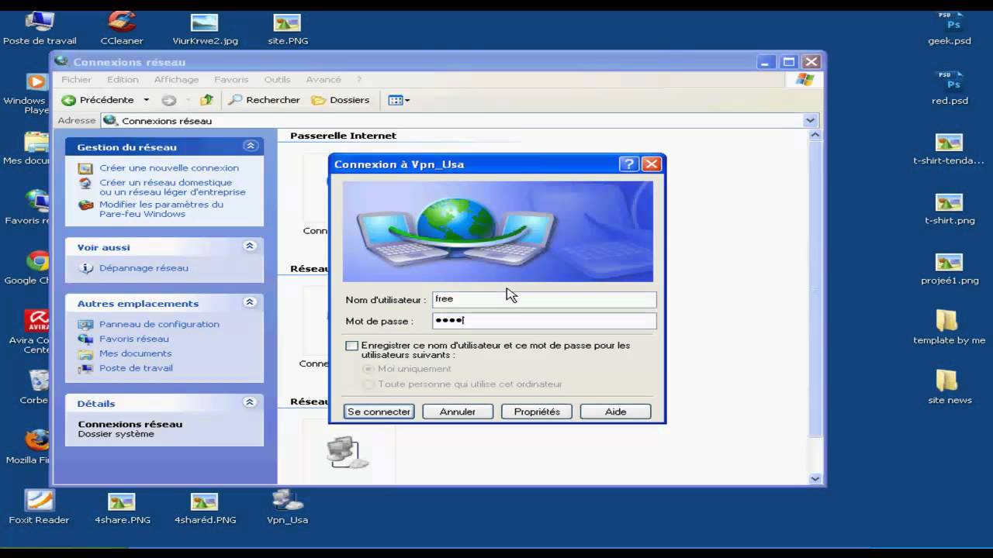Select 4share.PNG desktop file
This screenshot has width=993, height=558.
coord(123,508)
